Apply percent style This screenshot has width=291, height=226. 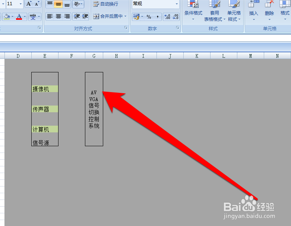click(x=149, y=17)
